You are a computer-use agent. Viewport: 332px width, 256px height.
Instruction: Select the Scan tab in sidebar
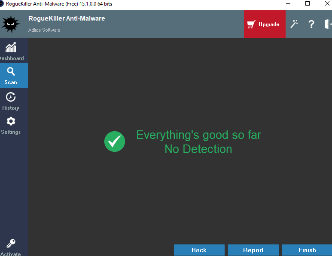click(14, 75)
